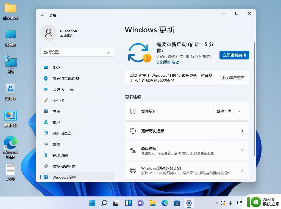Open 更新历史记录 row
Image resolution: width=281 pixels, height=209 pixels.
(187, 131)
